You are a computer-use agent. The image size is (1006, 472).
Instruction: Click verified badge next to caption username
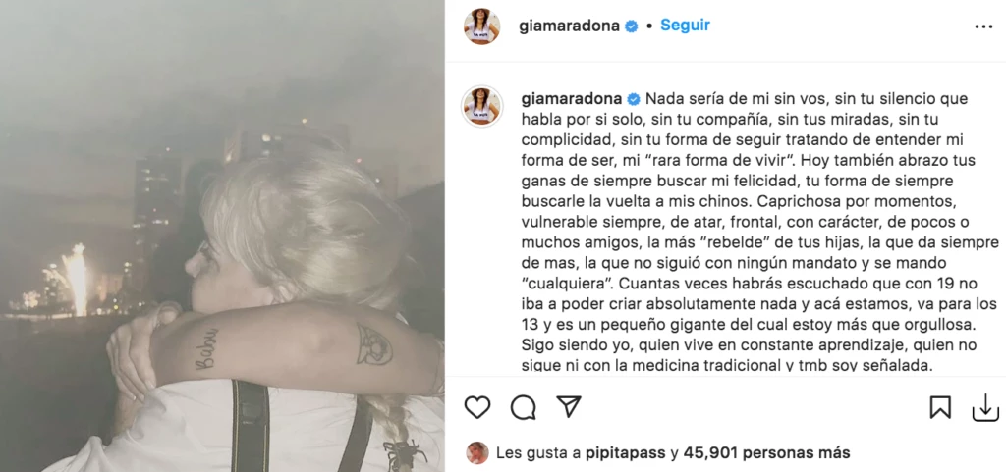[x=634, y=99]
